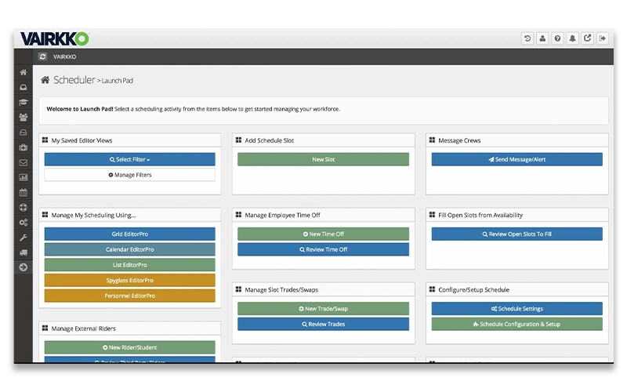
Task: Open Calendar EditorPro
Action: 129,249
